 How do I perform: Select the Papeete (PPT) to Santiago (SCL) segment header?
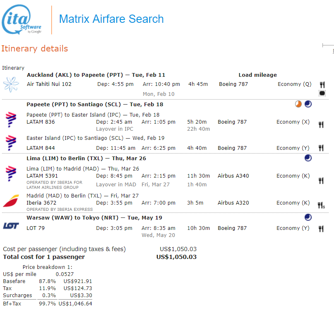coord(95,105)
